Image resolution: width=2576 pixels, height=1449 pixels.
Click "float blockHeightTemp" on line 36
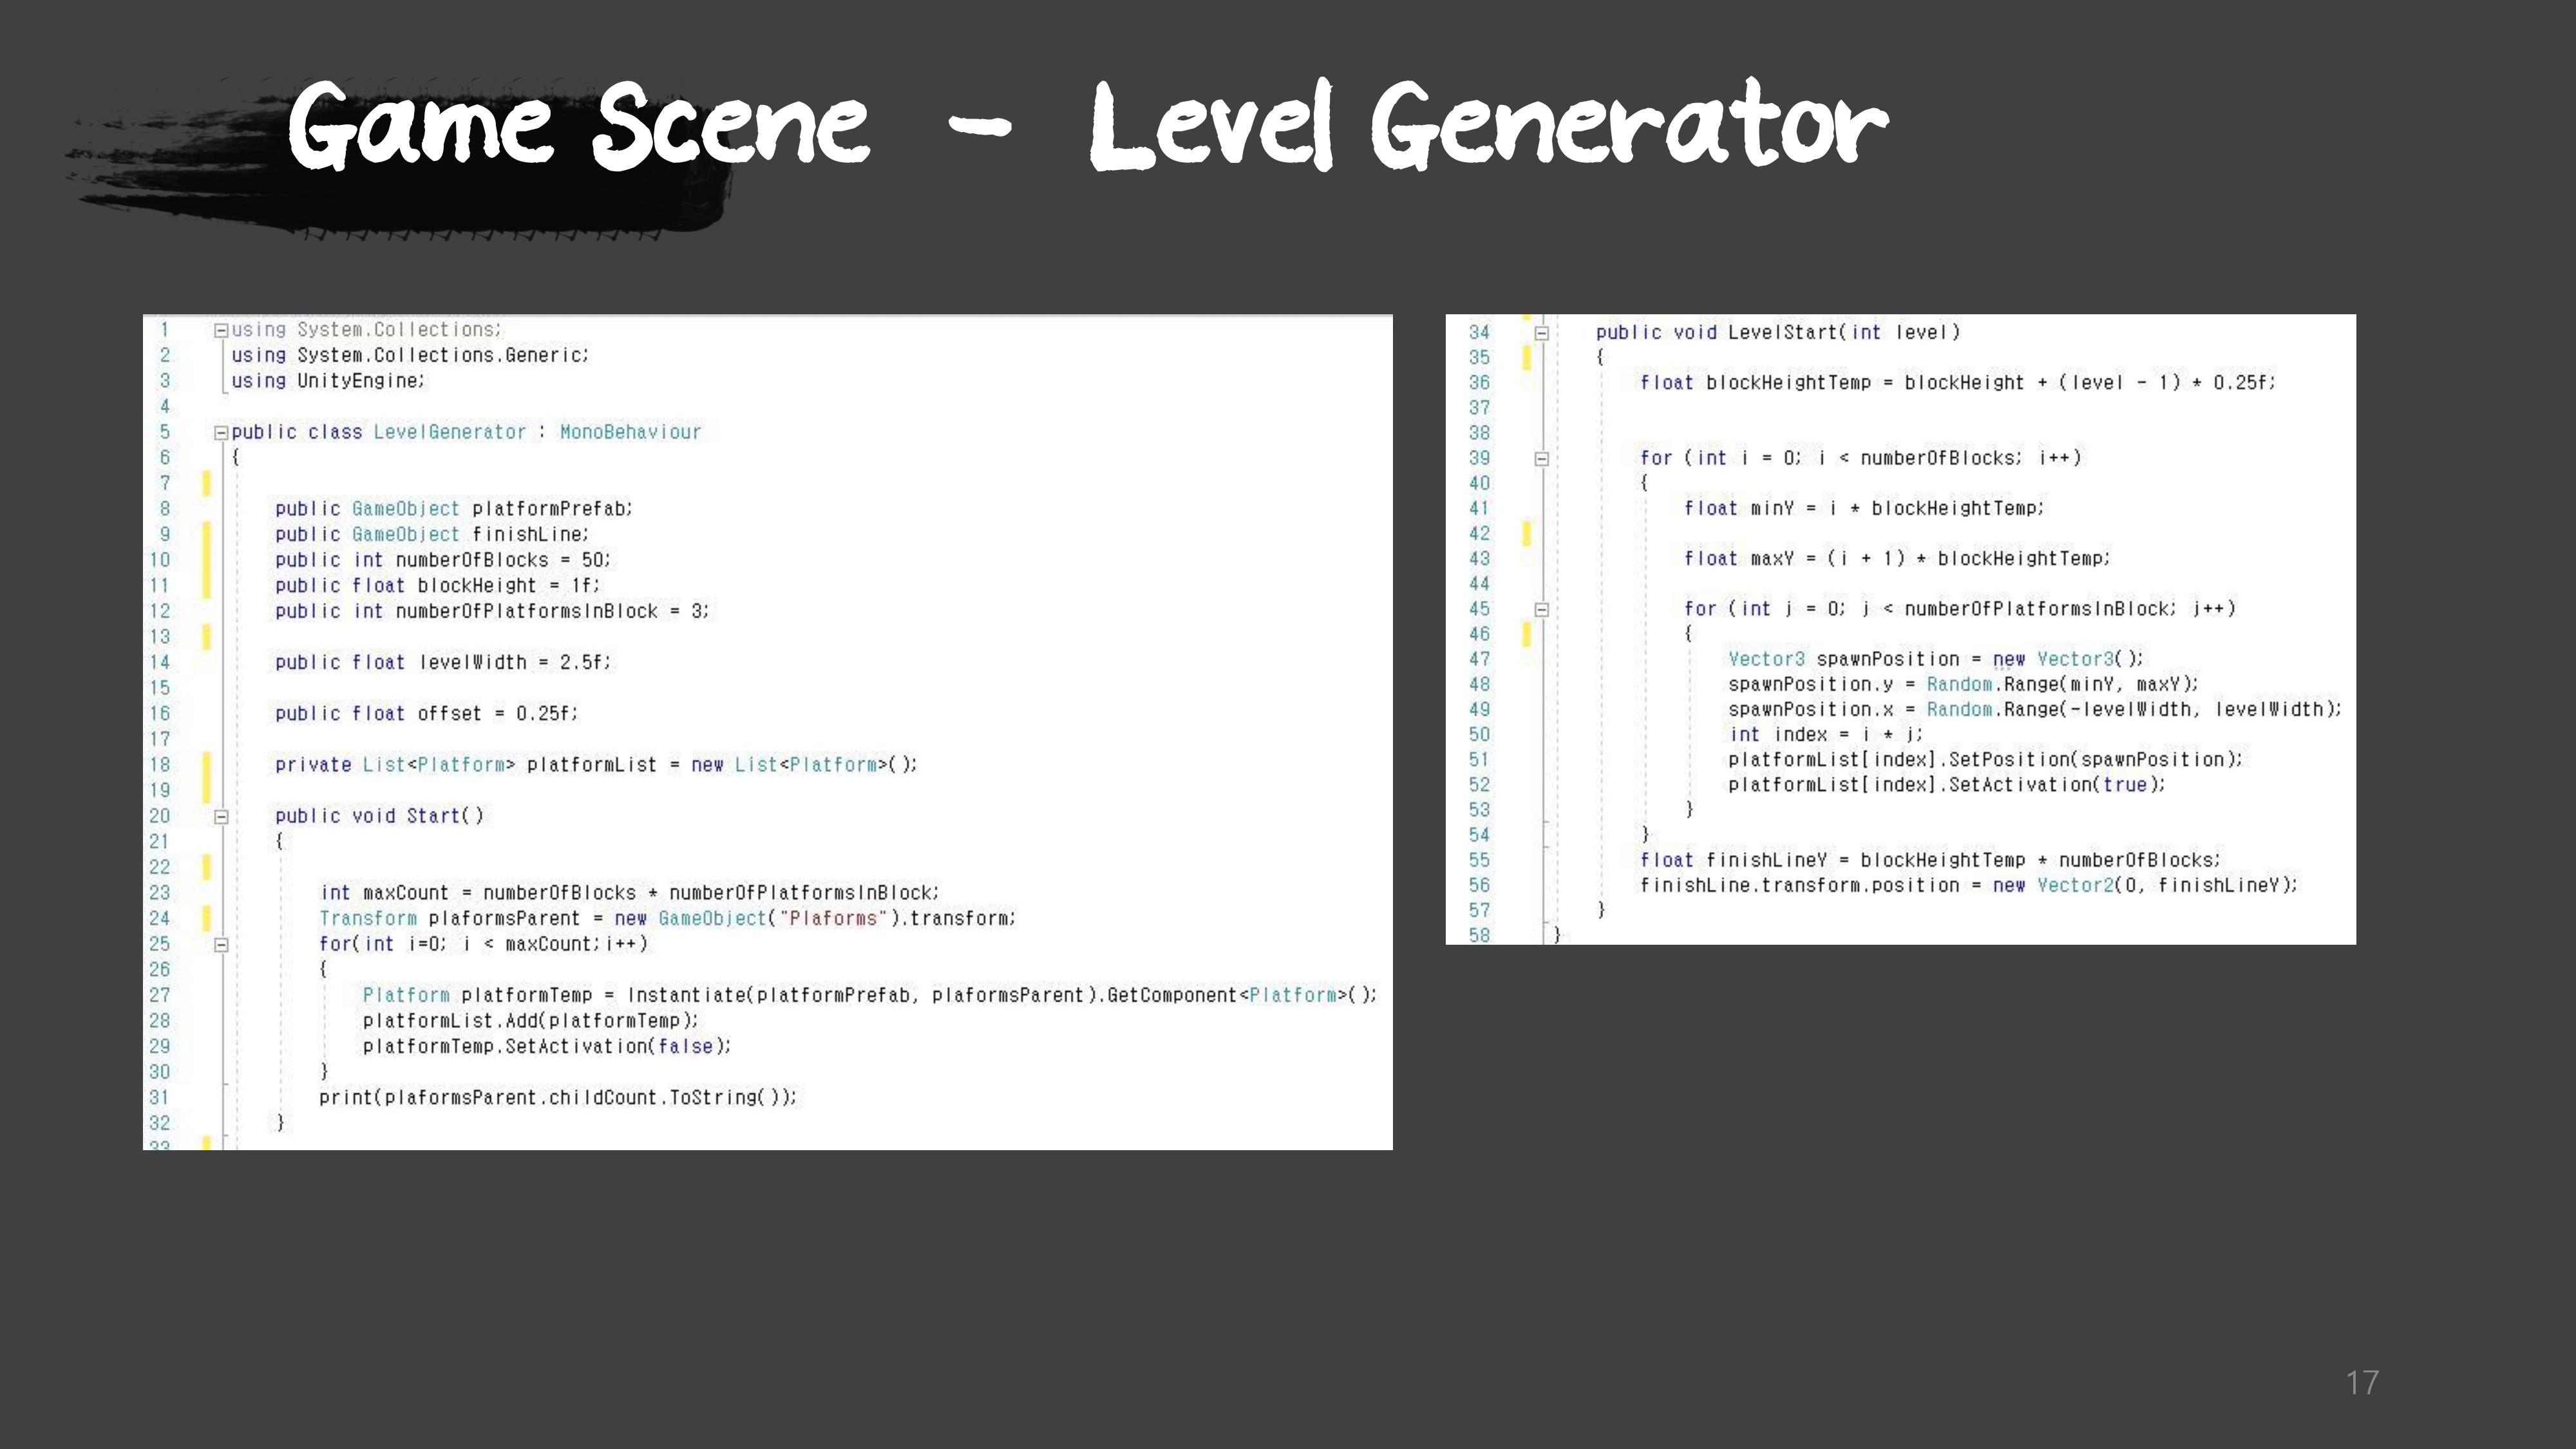tap(1755, 383)
